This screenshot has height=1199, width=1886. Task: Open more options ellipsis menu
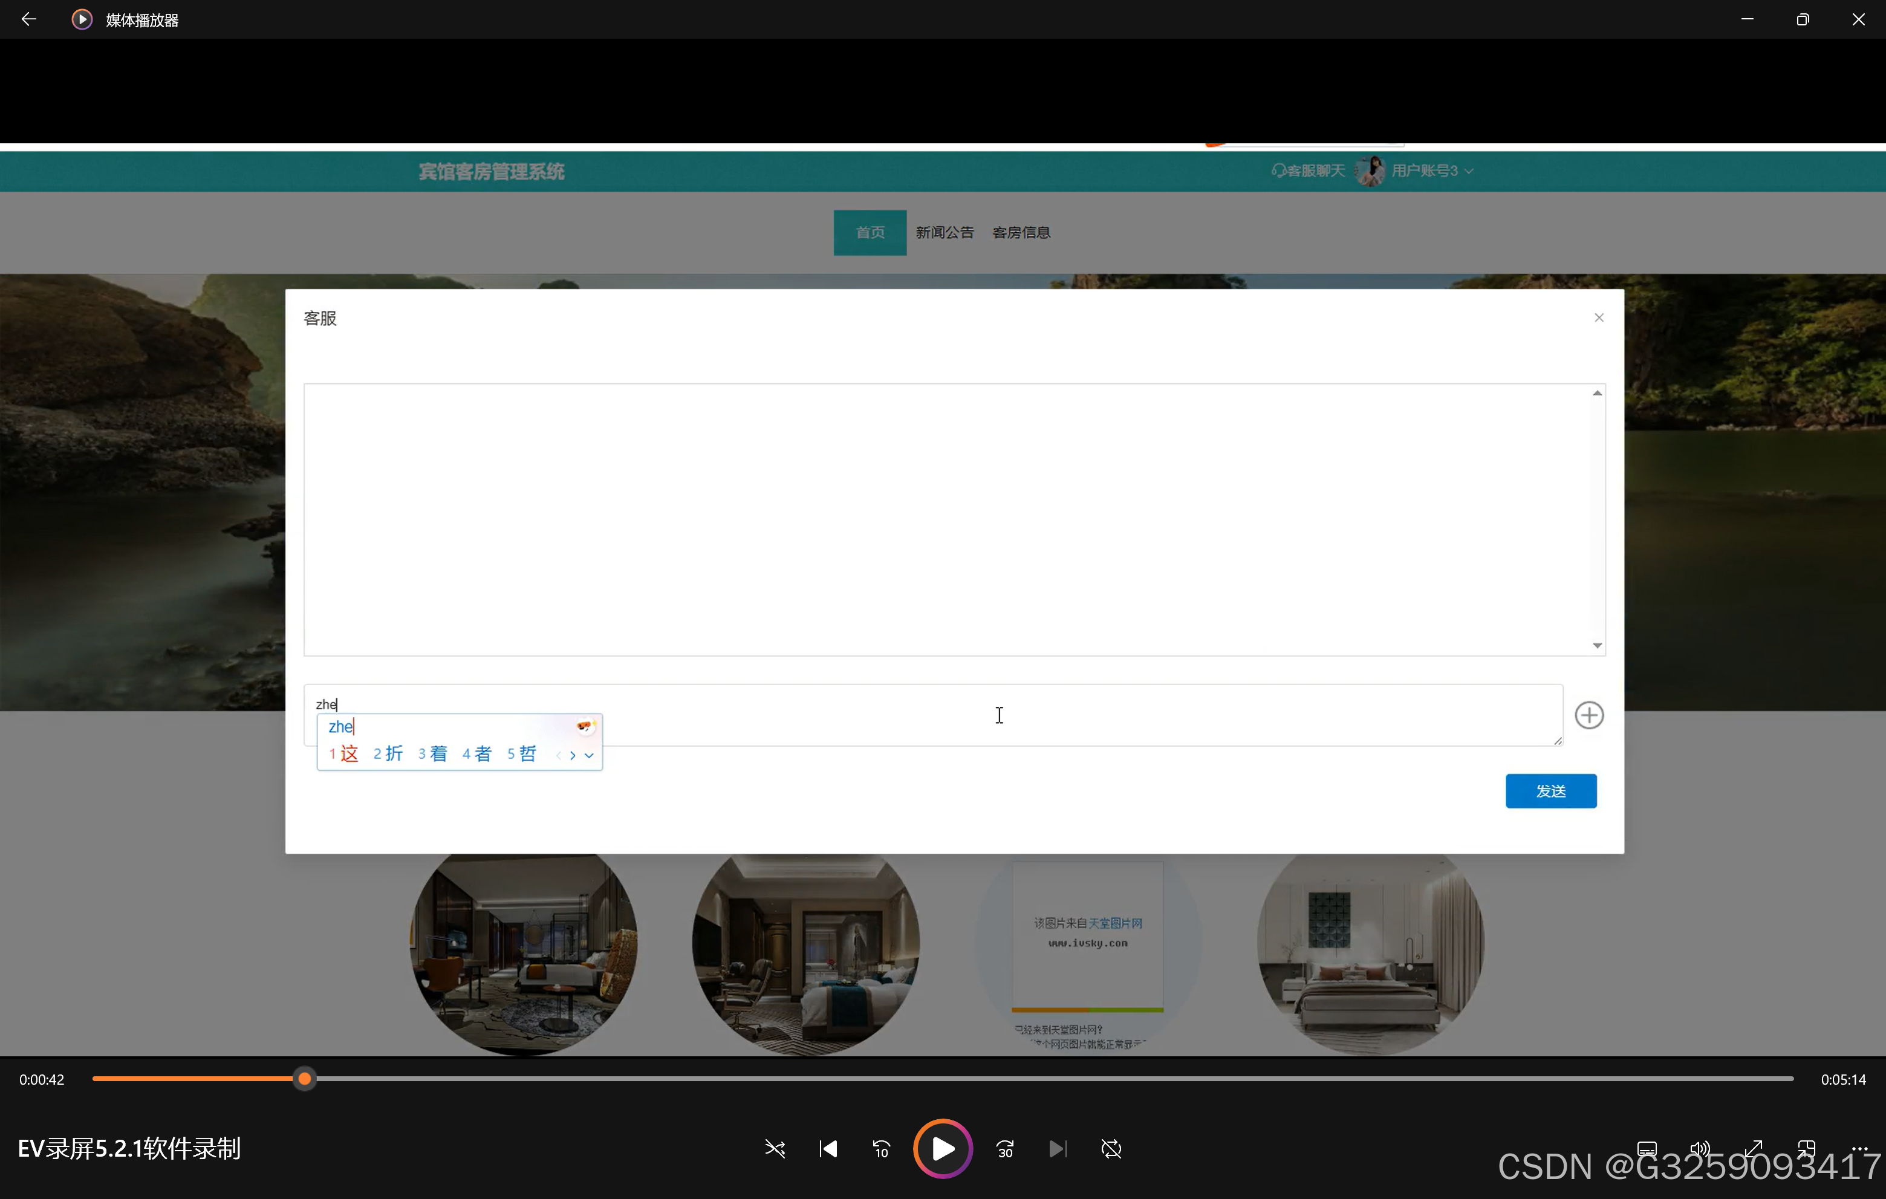[1859, 1148]
